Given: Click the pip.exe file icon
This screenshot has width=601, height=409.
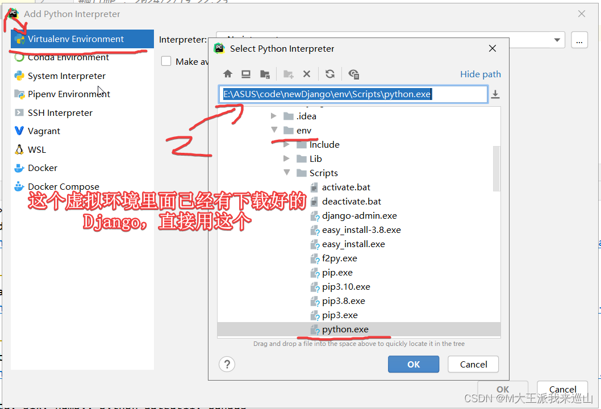Looking at the screenshot, I should point(315,273).
